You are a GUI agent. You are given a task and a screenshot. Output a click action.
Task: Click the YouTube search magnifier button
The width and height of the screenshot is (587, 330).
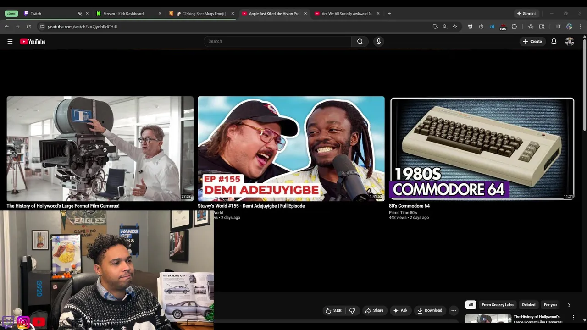coord(360,41)
